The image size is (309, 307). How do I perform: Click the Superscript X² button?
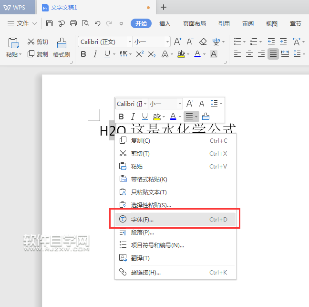pyautogui.click(x=140, y=54)
